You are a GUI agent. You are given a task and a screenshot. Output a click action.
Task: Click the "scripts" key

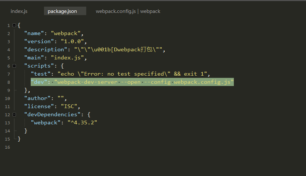[39, 66]
